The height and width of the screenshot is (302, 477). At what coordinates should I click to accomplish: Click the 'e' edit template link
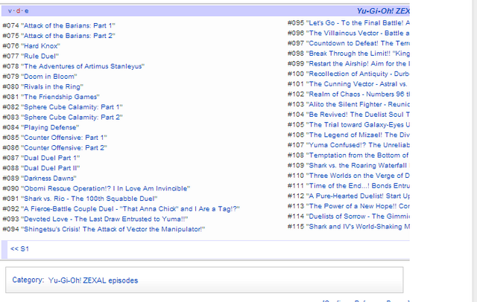[27, 11]
